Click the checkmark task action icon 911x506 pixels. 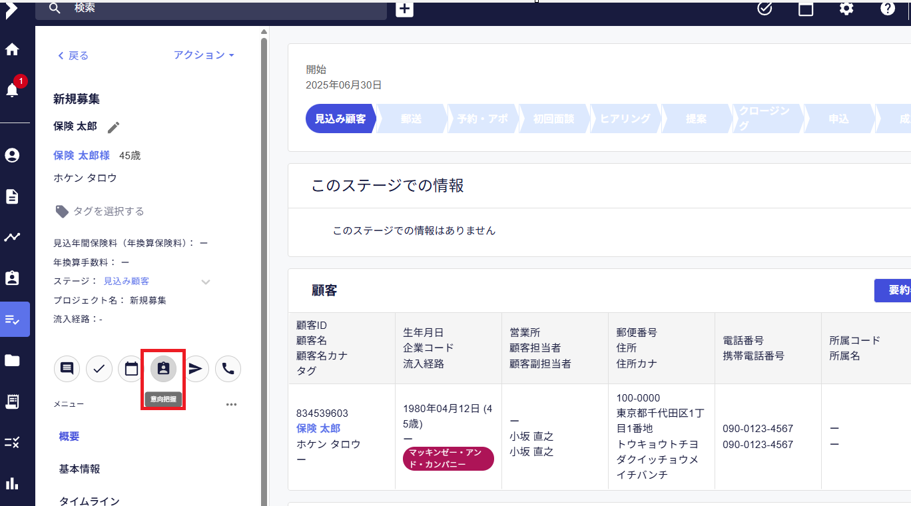click(99, 368)
